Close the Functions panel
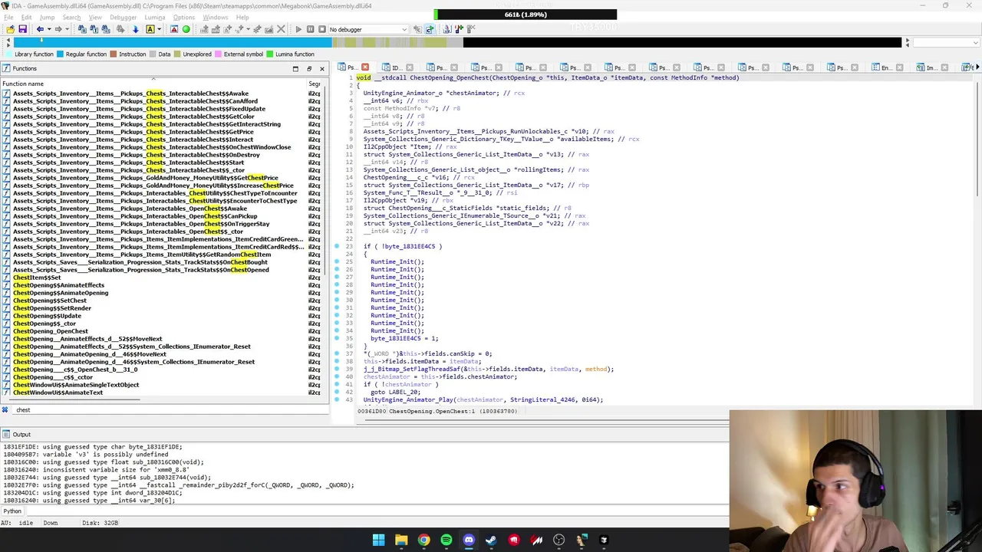Image resolution: width=982 pixels, height=552 pixels. 322,69
